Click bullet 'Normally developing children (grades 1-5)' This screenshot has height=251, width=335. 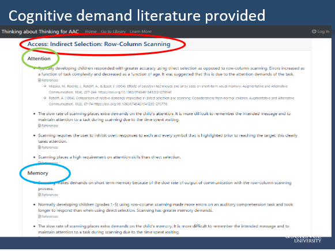165,207
